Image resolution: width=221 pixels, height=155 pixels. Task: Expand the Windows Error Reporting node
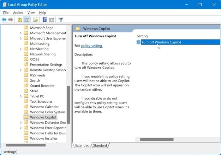point(21,128)
